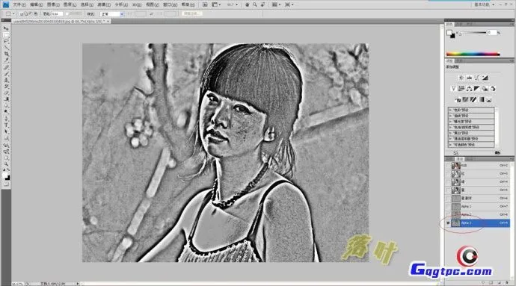Viewport: 516px width, 286px height.
Task: Expand the 色阶 预设 presets
Action: [x=450, y=110]
